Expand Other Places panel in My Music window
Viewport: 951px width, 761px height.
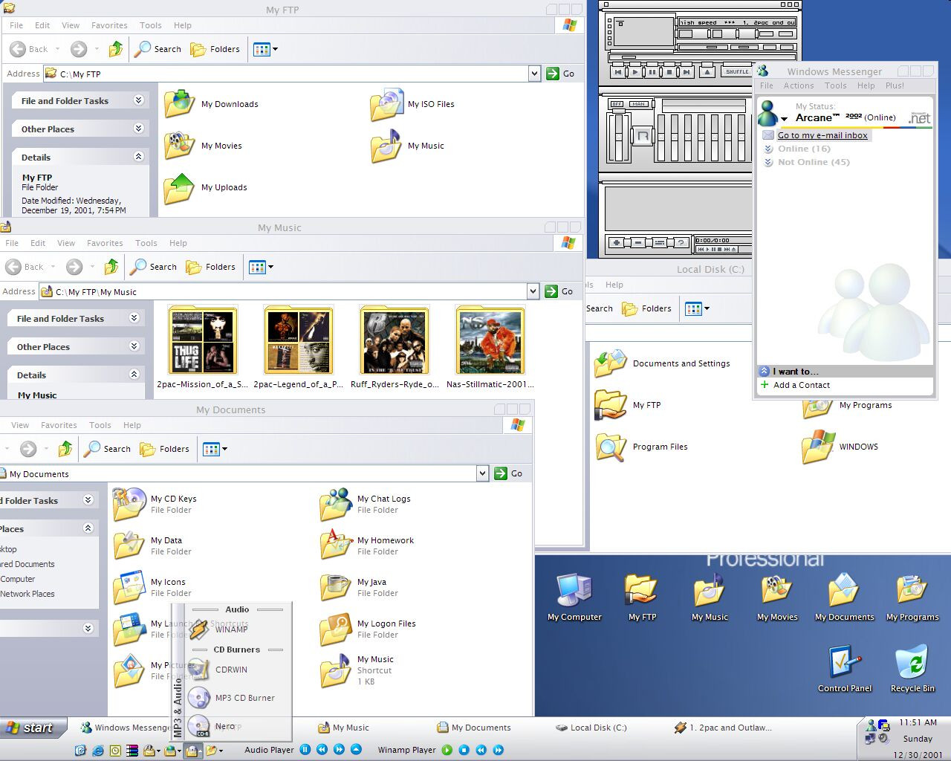(x=134, y=346)
